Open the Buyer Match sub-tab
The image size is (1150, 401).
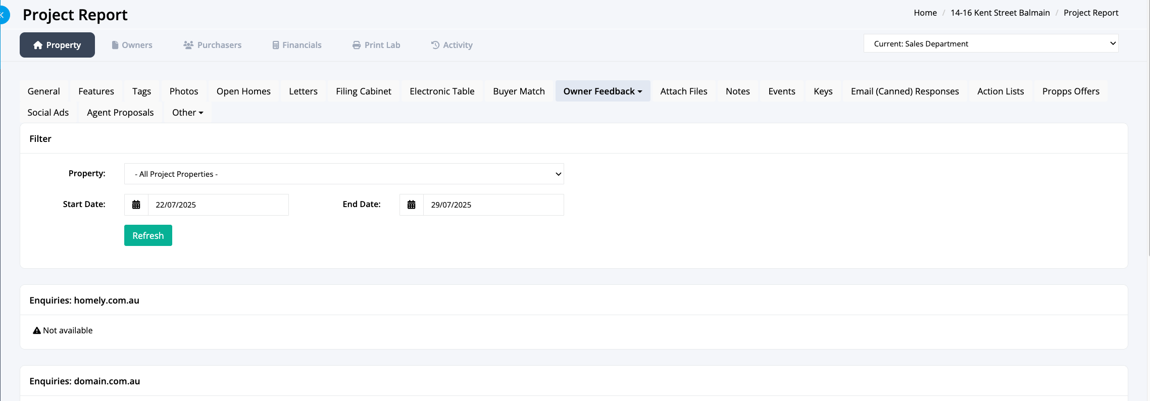tap(519, 91)
